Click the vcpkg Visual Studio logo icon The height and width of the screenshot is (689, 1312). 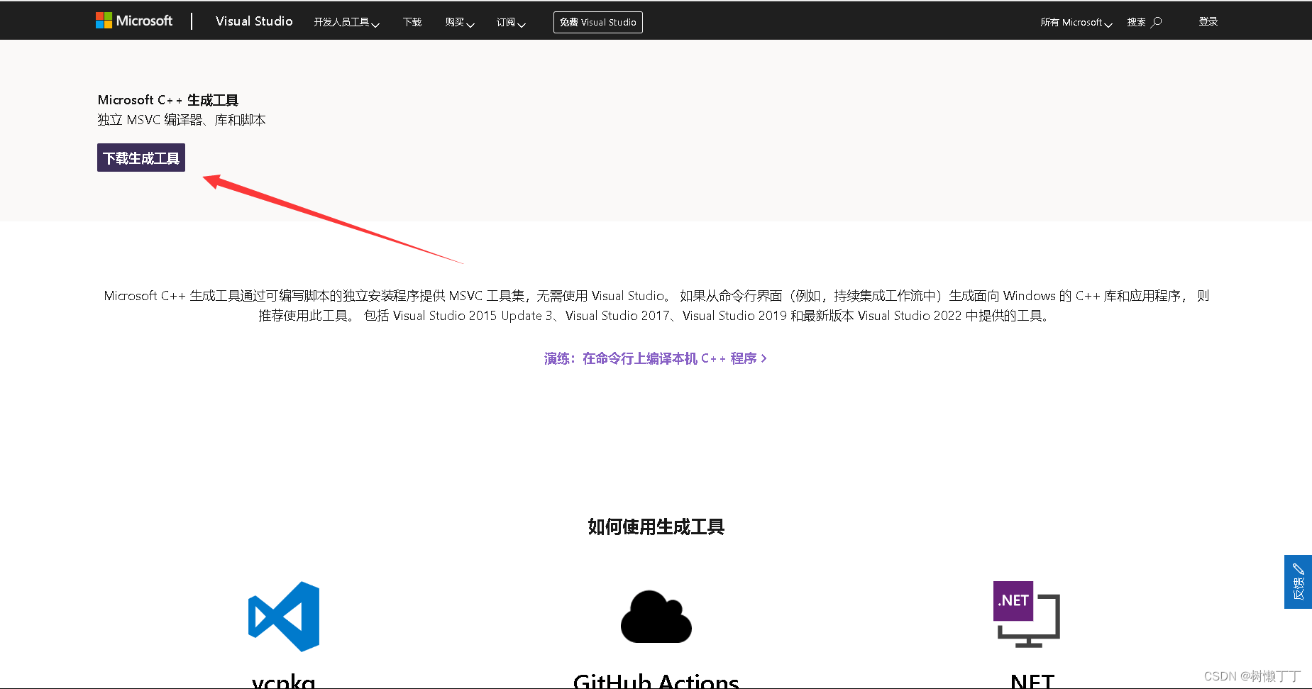284,617
